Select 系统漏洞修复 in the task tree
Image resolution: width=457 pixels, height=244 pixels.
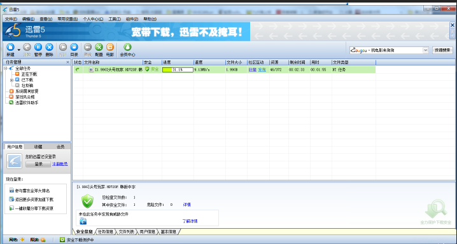point(27,91)
